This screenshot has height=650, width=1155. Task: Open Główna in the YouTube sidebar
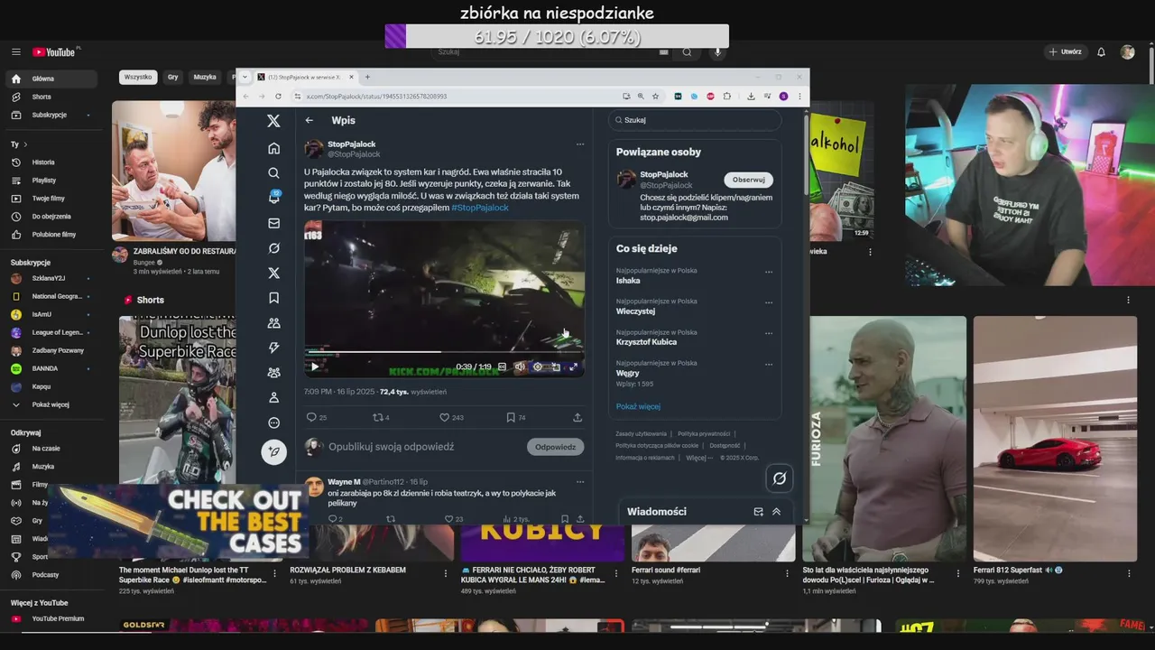pos(51,79)
